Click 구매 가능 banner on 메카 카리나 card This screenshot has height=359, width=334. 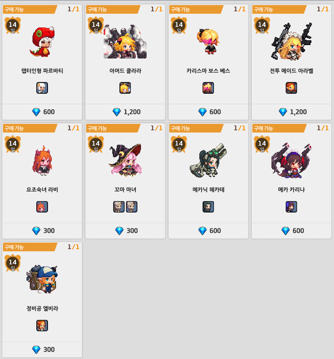click(279, 128)
